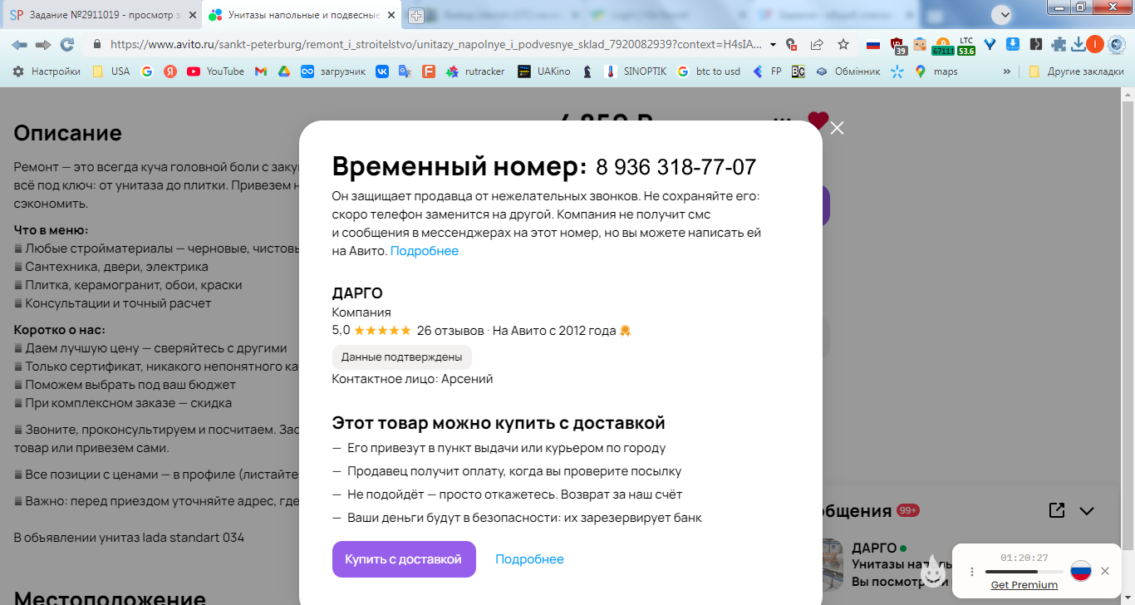1135x605 pixels.
Task: Open the VK bookmark icon
Action: (382, 71)
